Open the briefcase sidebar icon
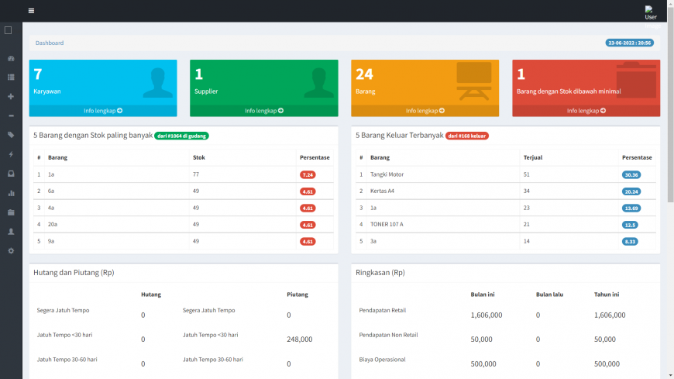 (x=11, y=212)
